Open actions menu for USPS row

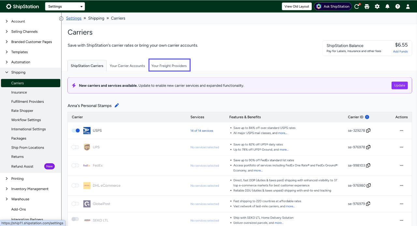401,130
